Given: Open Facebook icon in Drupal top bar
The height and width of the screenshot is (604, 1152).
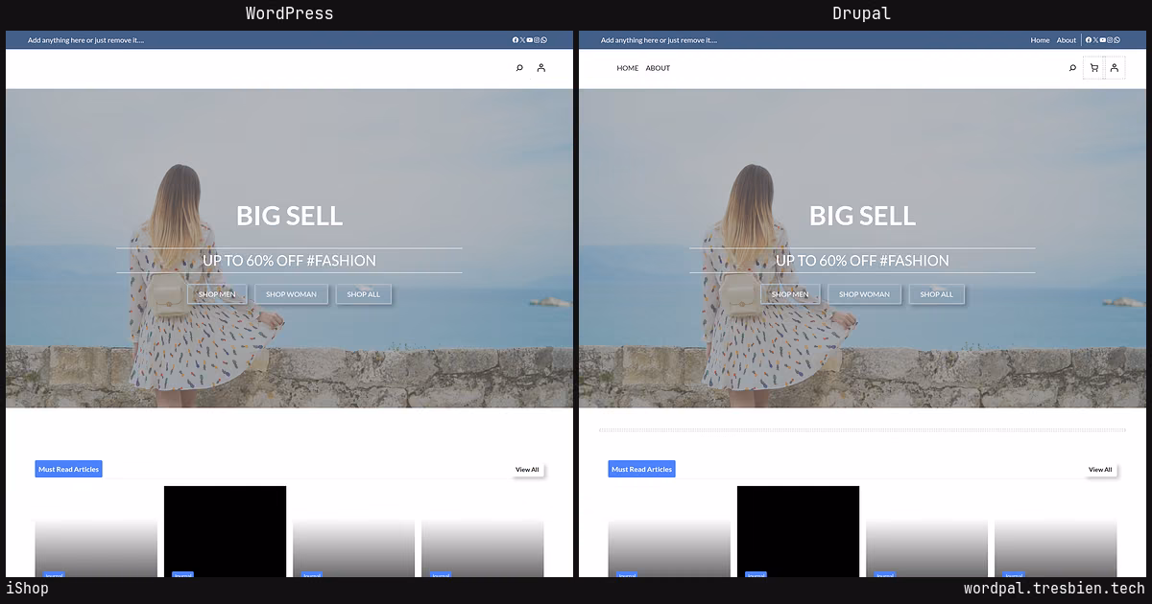Looking at the screenshot, I should 1089,40.
